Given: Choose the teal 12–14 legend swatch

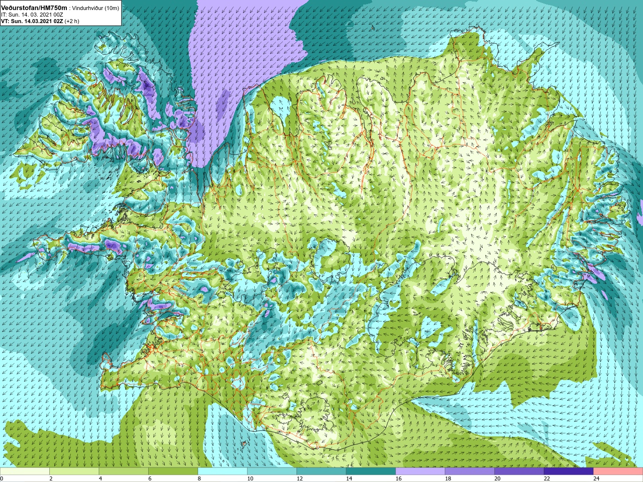Looking at the screenshot, I should pyautogui.click(x=321, y=471).
